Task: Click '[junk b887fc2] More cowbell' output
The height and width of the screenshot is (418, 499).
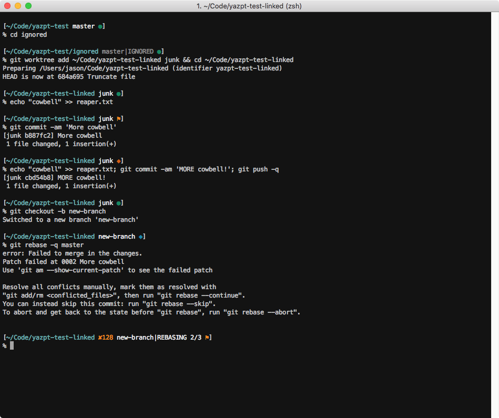Action: point(52,136)
